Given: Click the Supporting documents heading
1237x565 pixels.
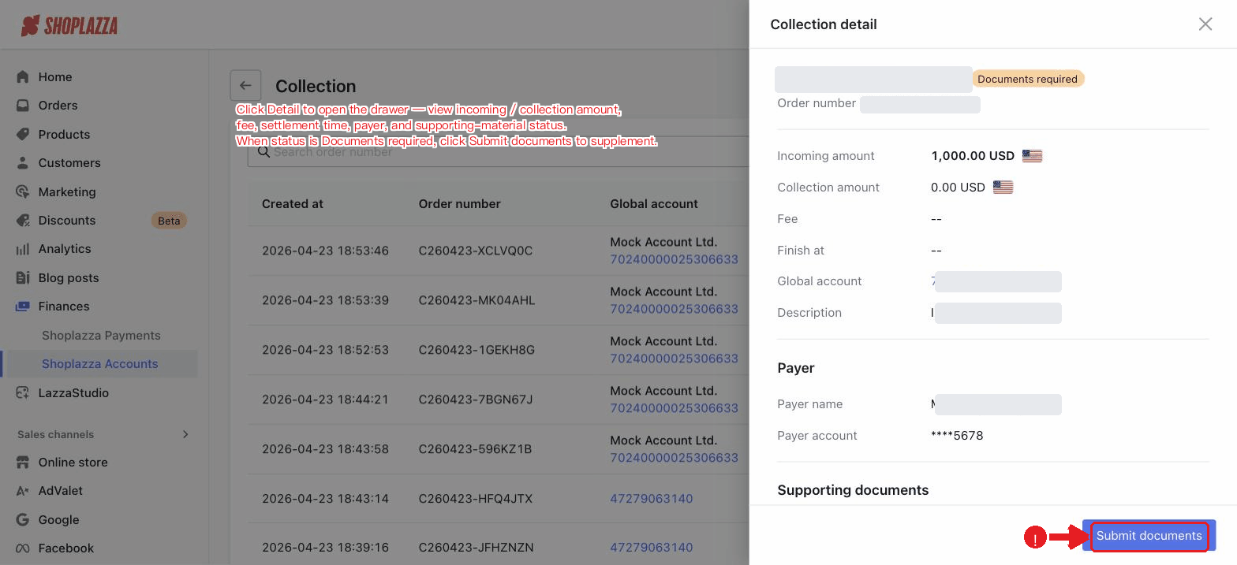Looking at the screenshot, I should [853, 490].
